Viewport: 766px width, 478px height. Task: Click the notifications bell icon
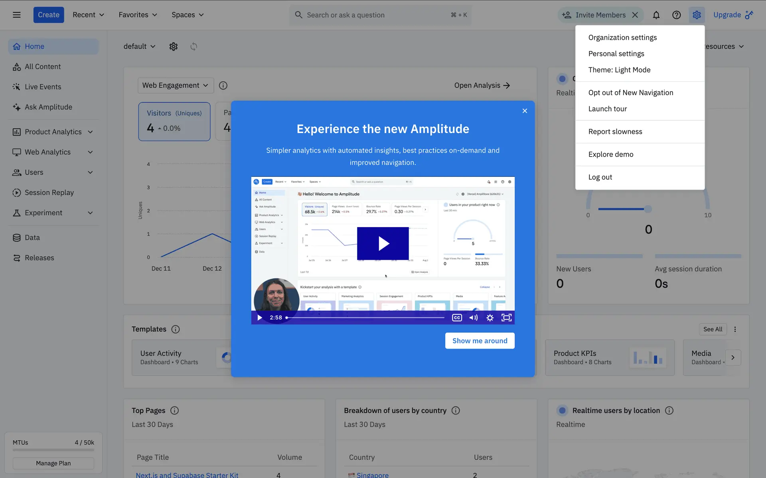[656, 15]
